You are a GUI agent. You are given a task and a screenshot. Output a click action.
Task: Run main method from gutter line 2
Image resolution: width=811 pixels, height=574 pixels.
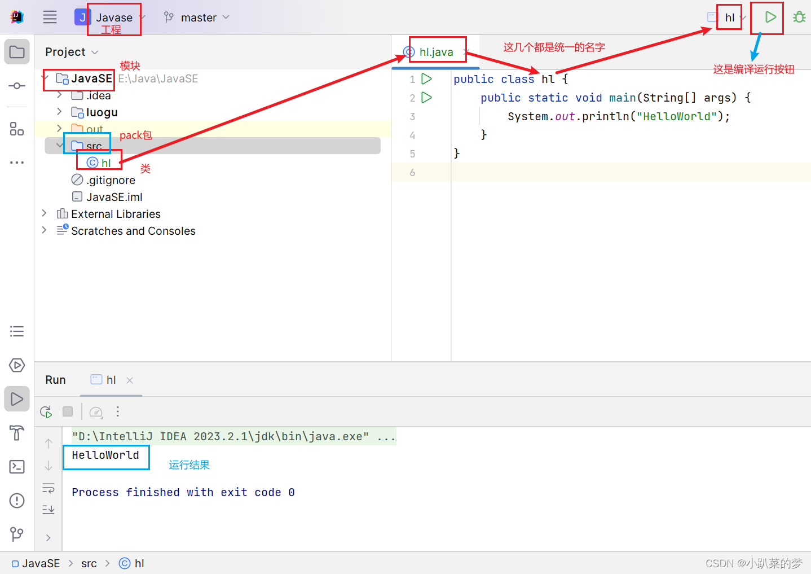point(427,98)
